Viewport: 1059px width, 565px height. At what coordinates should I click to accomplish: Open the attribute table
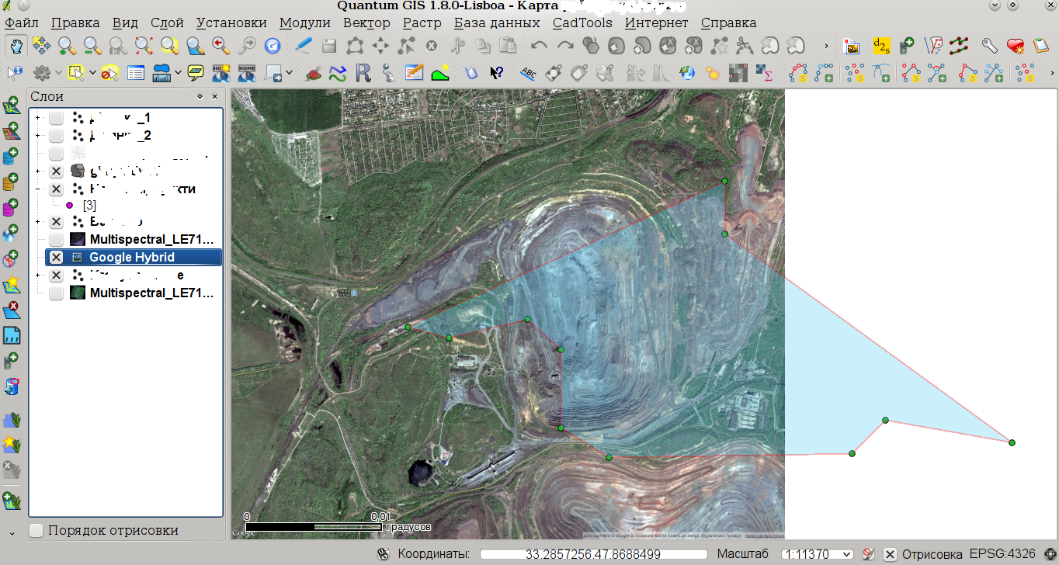136,74
